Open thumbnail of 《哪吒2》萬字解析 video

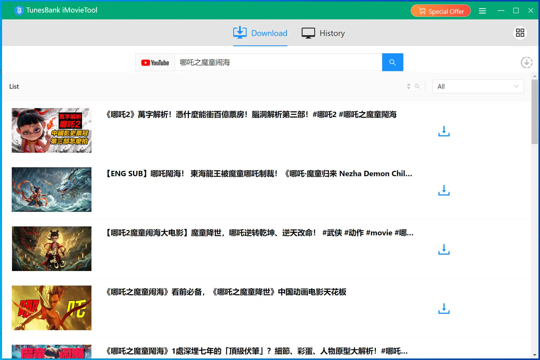(x=52, y=130)
